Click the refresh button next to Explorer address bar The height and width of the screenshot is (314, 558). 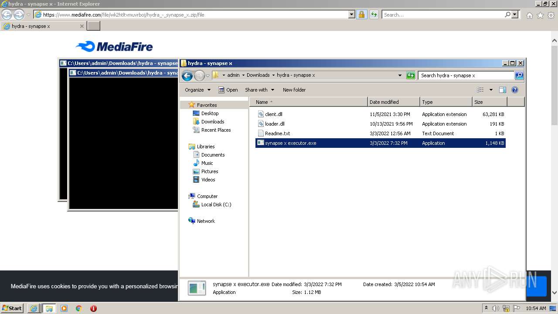411,75
